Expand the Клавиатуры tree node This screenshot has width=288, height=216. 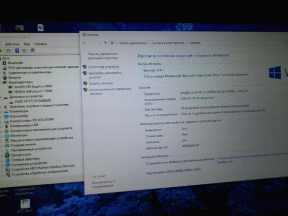[2, 111]
